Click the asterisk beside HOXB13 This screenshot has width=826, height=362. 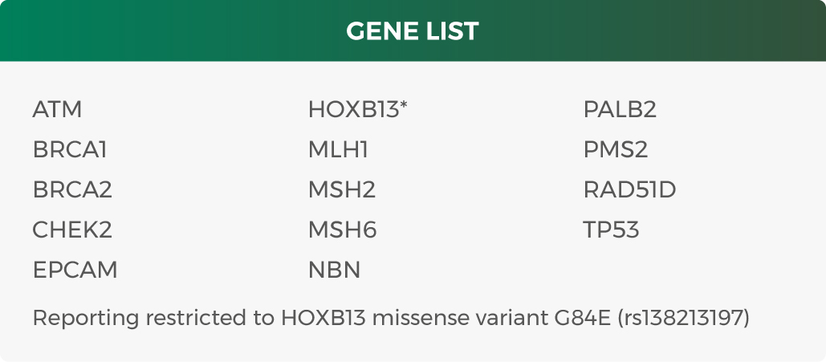(x=404, y=105)
